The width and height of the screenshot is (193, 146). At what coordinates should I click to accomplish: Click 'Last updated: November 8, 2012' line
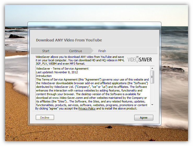[x=57, y=72]
